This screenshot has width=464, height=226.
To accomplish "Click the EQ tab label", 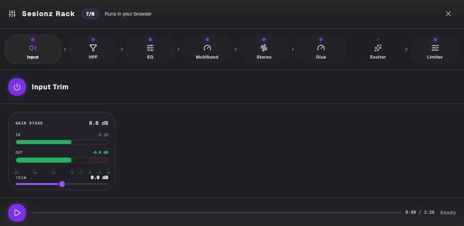I will coord(150,57).
